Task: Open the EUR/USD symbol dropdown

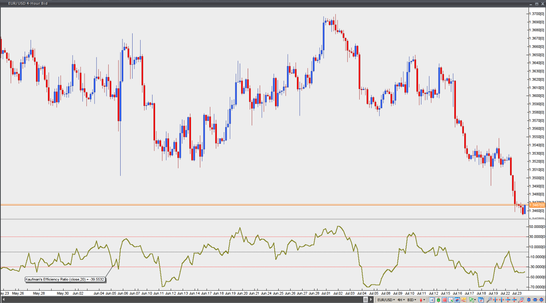Action: (386, 300)
